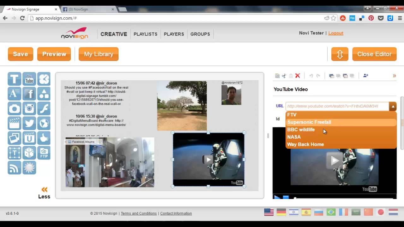Insert the Camera image widget
Image resolution: width=404 pixels, height=227 pixels.
[x=15, y=108]
